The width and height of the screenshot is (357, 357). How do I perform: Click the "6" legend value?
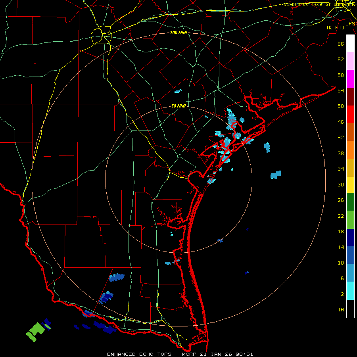coord(342,278)
